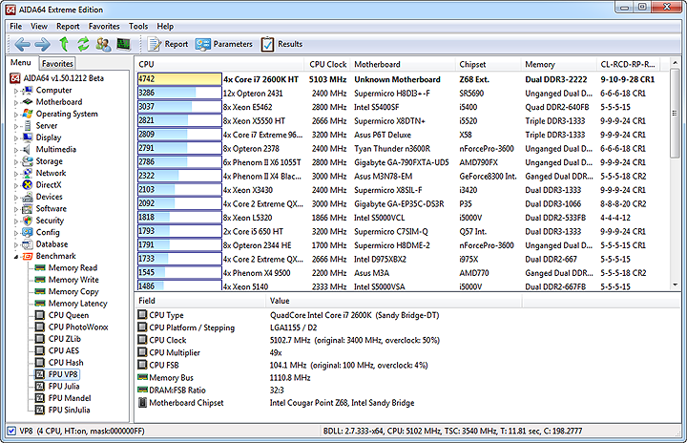Viewport: 687px width, 443px height.
Task: Select the Config icon in tree
Action: point(28,232)
